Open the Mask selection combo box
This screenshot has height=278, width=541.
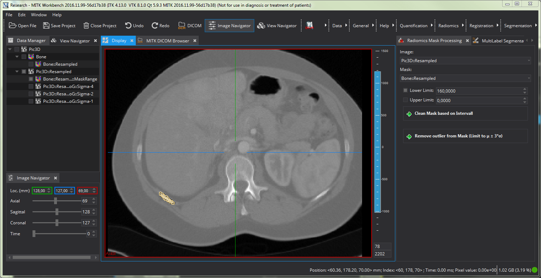(x=465, y=78)
